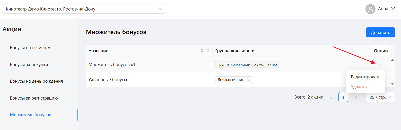Click the Лояльные зрители tag
This screenshot has width=401, height=130.
coord(234,80)
